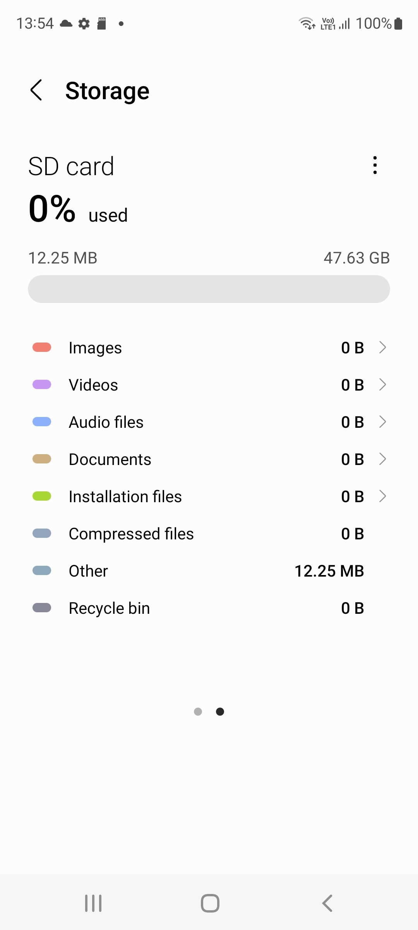Tap the second page indicator dot
The width and height of the screenshot is (418, 930).
click(x=220, y=711)
